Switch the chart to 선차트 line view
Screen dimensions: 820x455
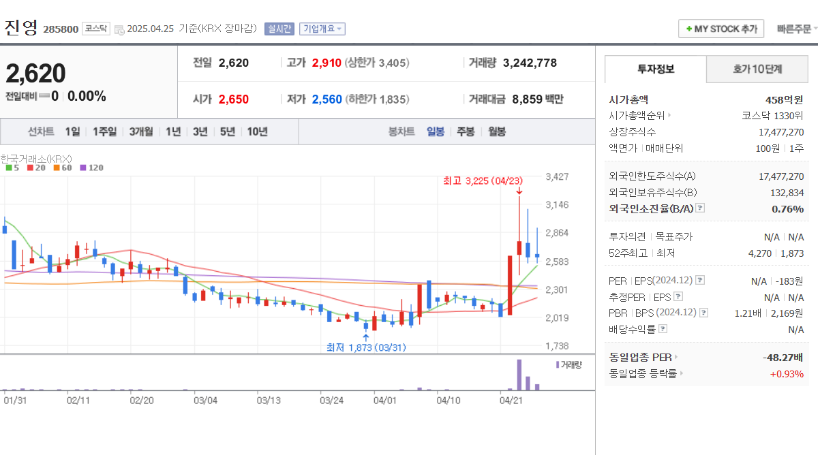41,131
